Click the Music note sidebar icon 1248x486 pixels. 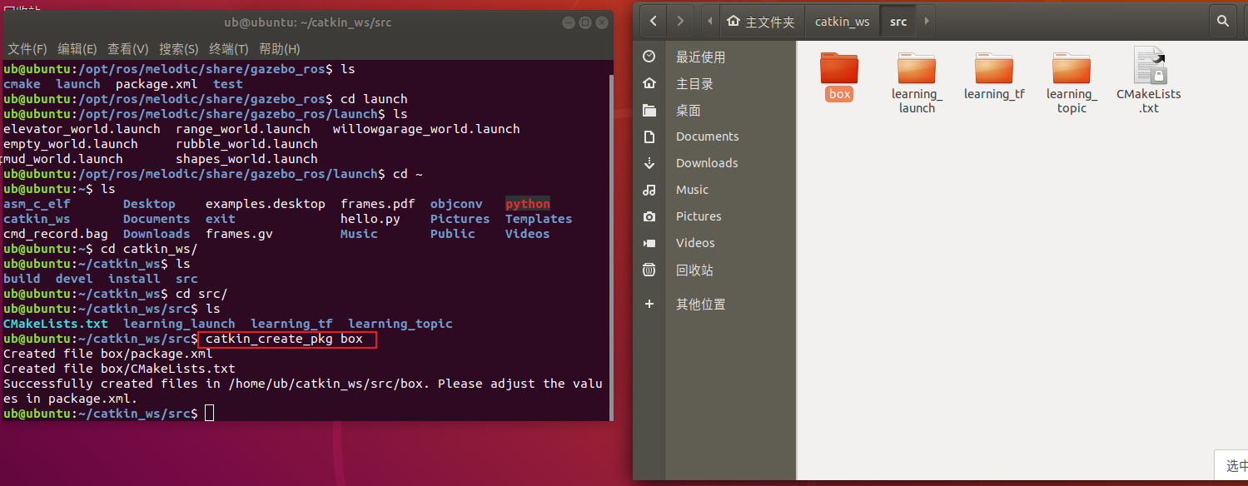(x=649, y=190)
